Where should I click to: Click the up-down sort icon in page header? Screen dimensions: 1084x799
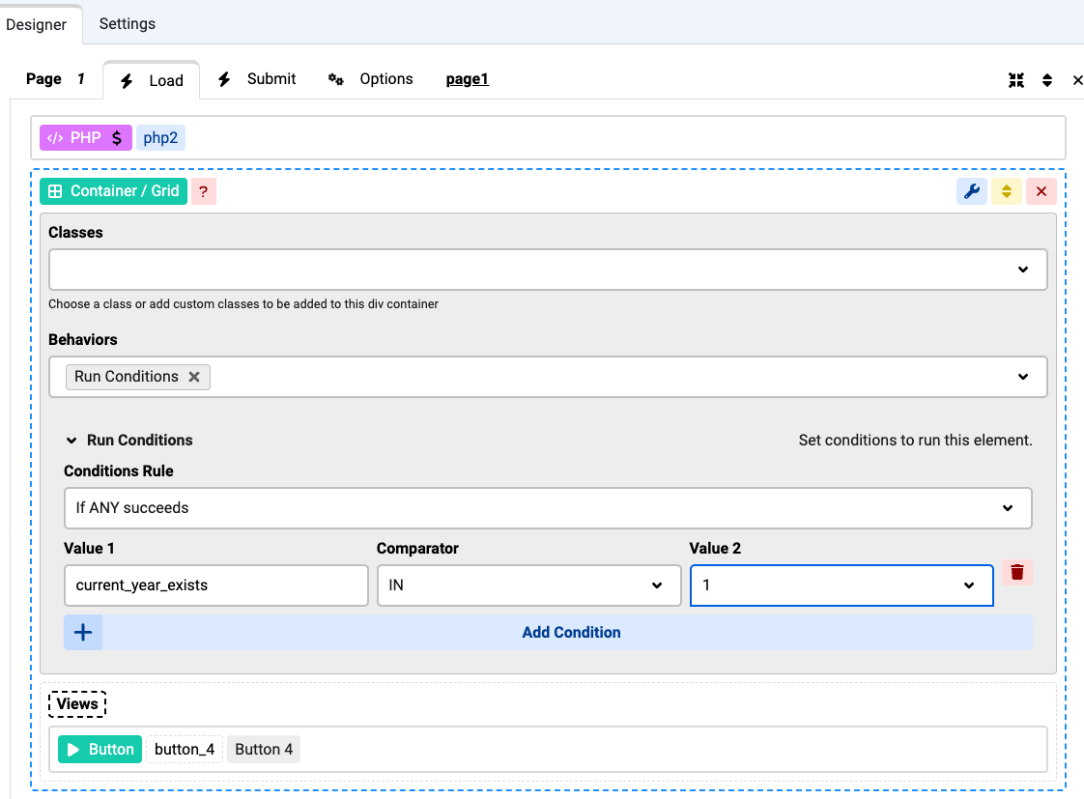(x=1046, y=80)
